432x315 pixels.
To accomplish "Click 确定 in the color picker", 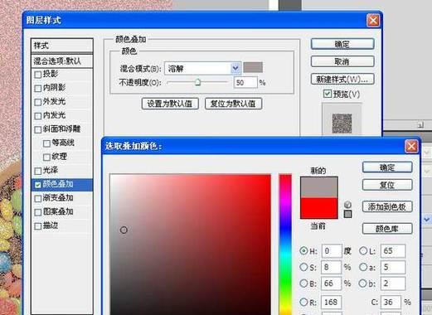I will pos(387,167).
